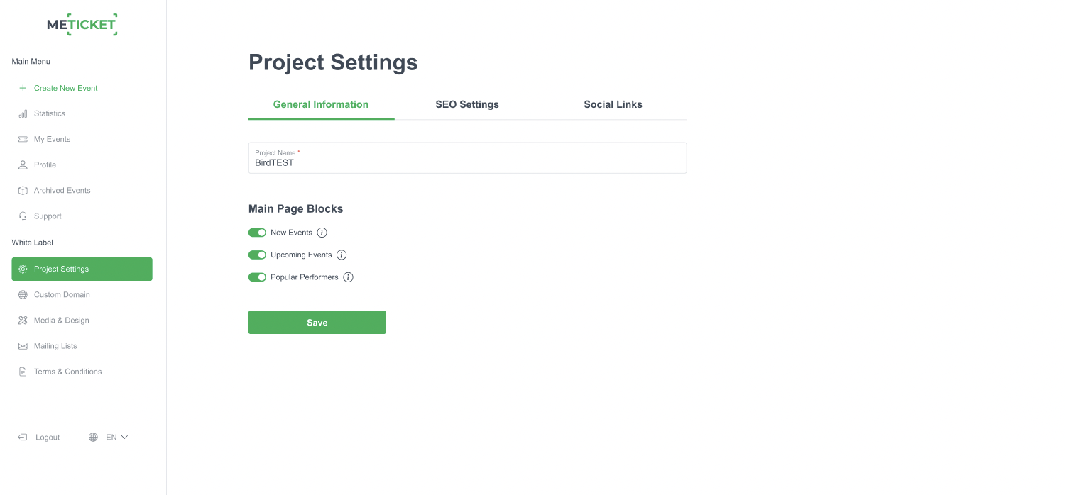Click the My Events ticket icon
The image size is (1065, 495).
pyautogui.click(x=23, y=139)
